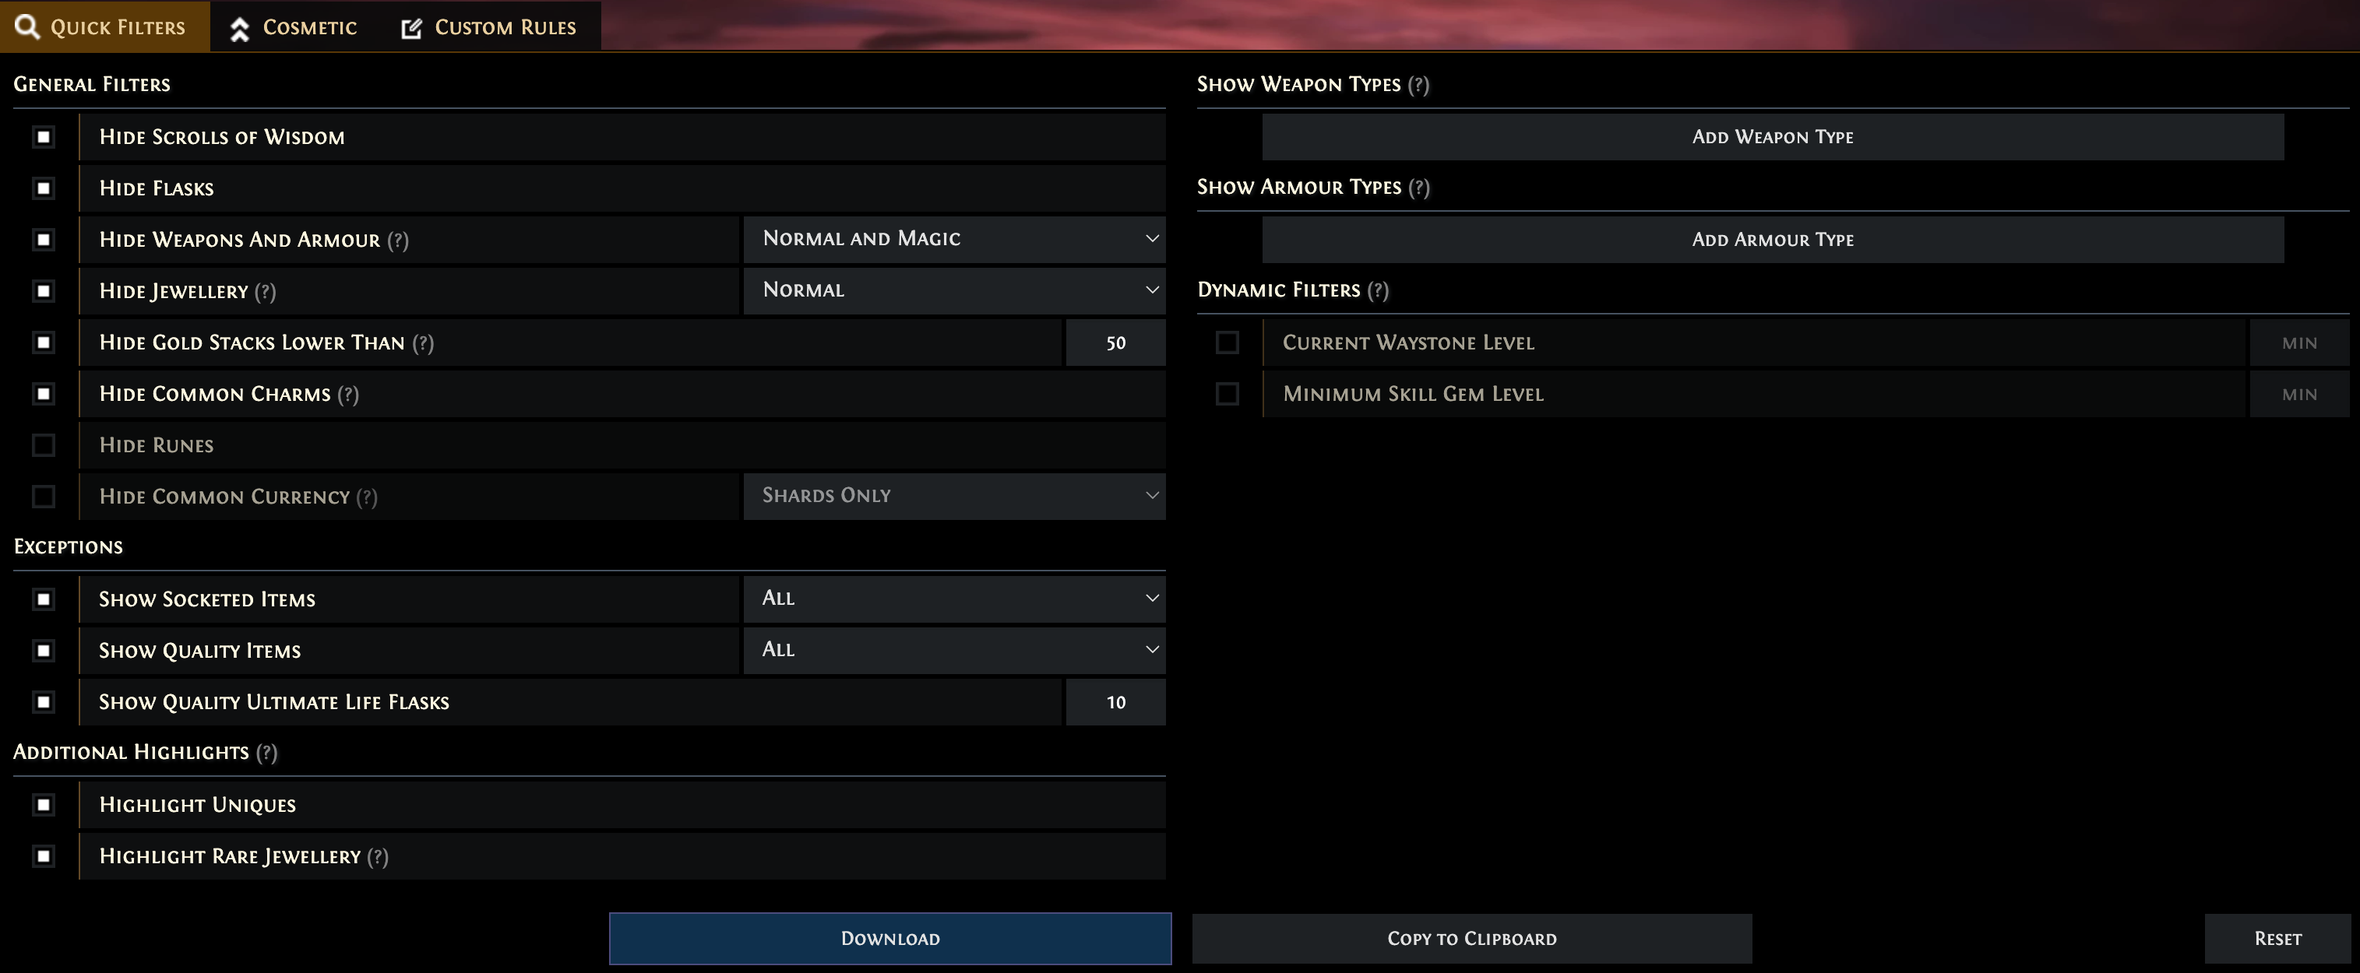The width and height of the screenshot is (2360, 973).
Task: Click the gold stack value field showing 50
Action: tap(1115, 343)
